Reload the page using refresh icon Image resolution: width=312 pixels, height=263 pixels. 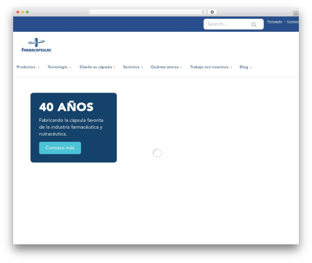[203, 12]
